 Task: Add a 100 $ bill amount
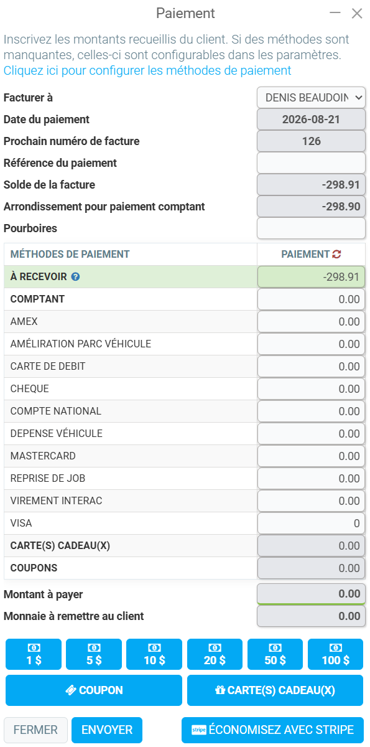335,654
